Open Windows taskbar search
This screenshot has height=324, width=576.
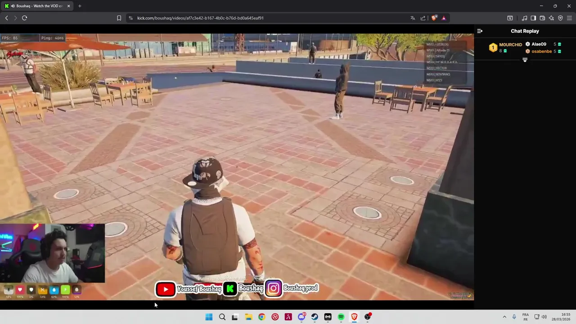(x=222, y=317)
